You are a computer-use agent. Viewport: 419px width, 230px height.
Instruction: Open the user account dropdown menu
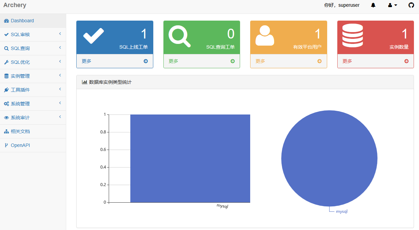[392, 5]
